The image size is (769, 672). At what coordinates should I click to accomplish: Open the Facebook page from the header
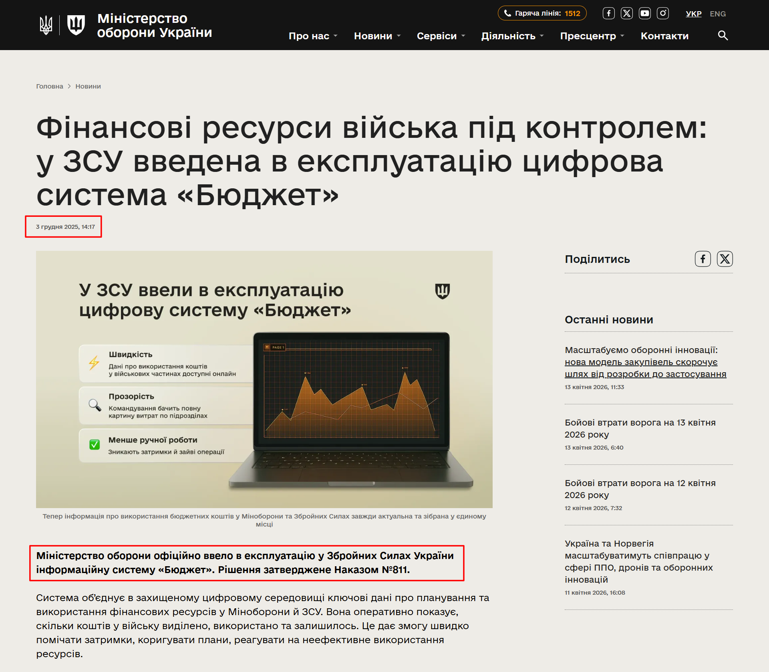[x=608, y=13]
